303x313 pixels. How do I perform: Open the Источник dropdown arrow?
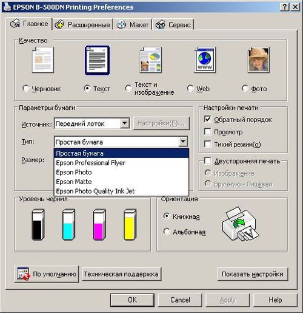point(125,123)
